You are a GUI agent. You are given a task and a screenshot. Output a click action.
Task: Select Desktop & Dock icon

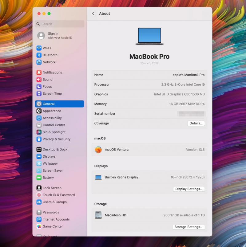click(x=39, y=149)
